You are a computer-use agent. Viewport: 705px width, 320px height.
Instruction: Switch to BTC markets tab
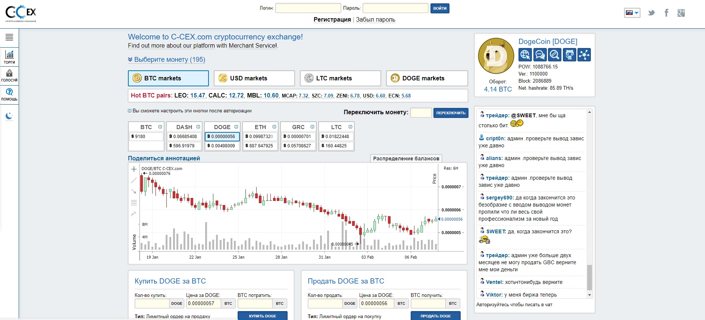tap(168, 78)
